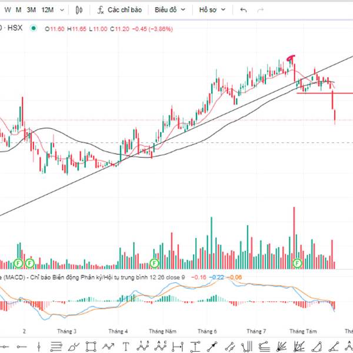Switch to the 12M timeframe
This screenshot has width=353, height=353.
pyautogui.click(x=48, y=10)
